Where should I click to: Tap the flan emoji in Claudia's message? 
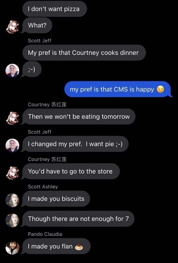pyautogui.click(x=79, y=247)
